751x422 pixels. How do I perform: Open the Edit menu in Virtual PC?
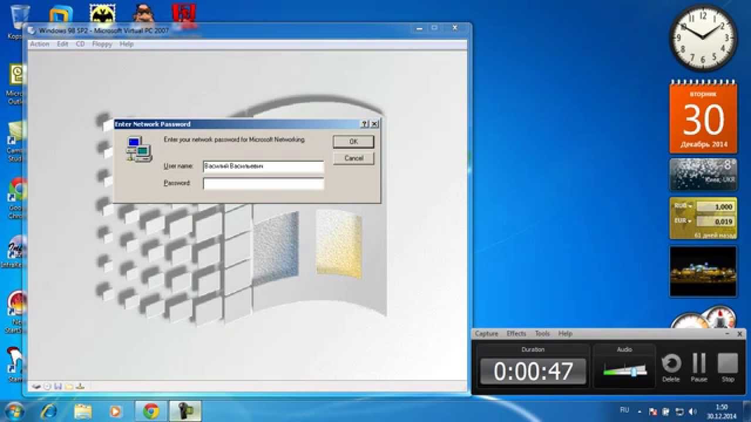pos(63,44)
